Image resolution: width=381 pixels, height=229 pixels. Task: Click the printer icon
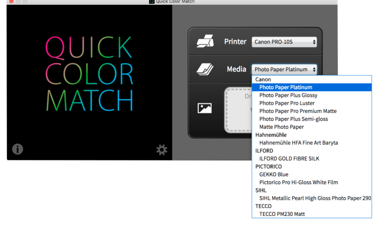tap(205, 41)
